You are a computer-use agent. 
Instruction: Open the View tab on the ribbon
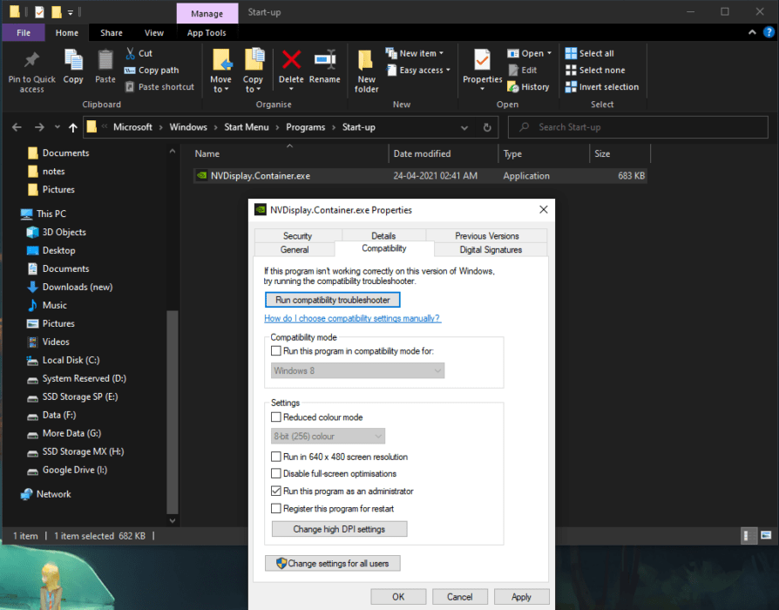coord(154,32)
